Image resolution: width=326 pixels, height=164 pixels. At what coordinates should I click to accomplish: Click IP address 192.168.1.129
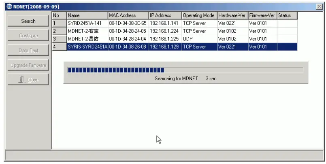coord(165,47)
